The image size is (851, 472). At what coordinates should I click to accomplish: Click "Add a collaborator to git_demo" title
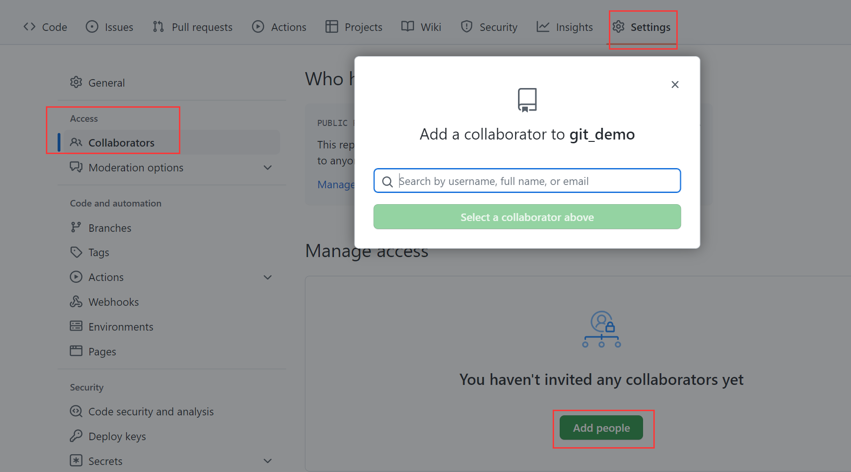pyautogui.click(x=527, y=134)
